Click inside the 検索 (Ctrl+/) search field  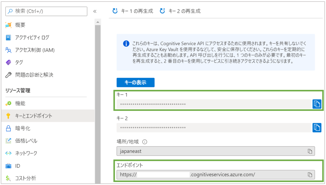[46, 11]
